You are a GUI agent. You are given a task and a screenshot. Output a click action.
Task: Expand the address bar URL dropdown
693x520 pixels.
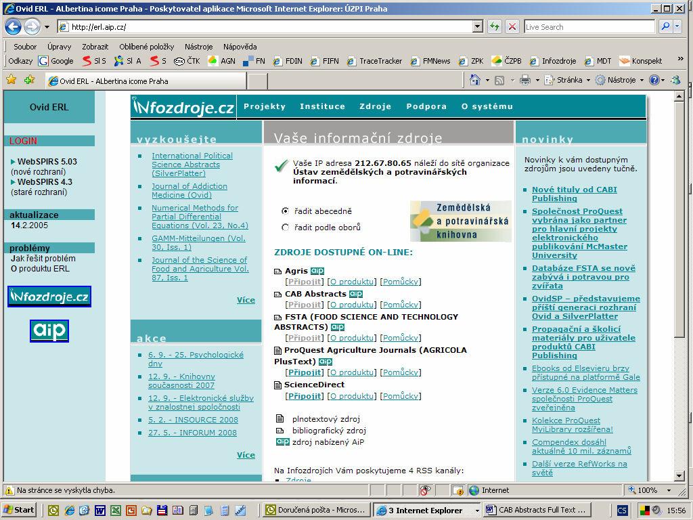(477, 27)
